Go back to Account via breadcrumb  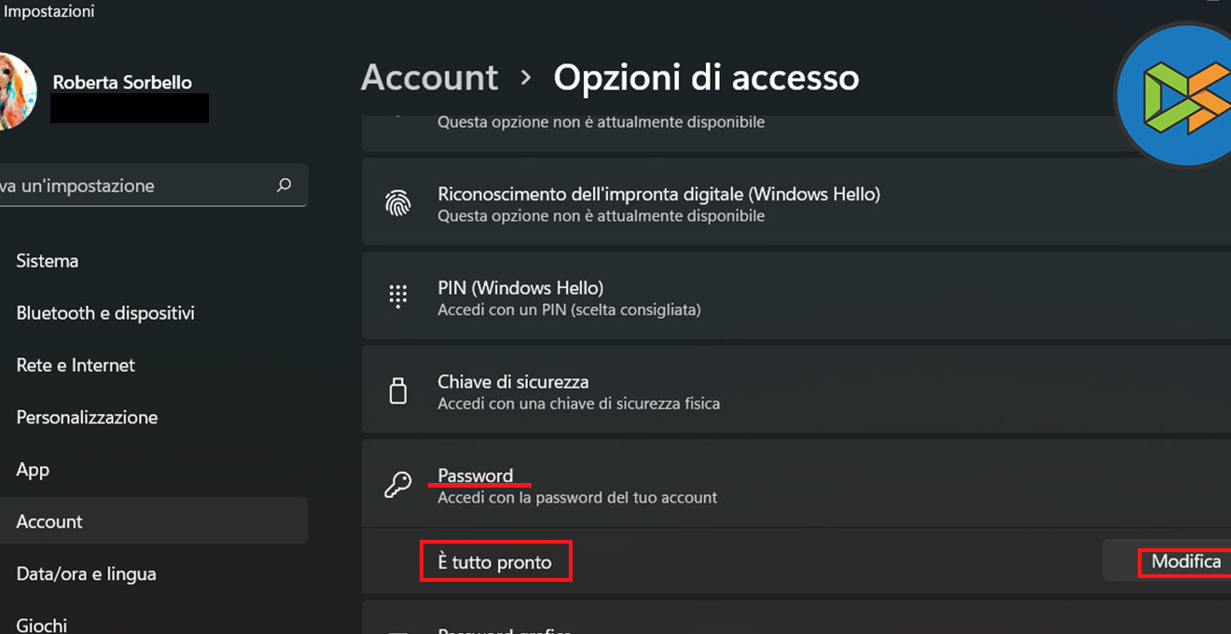[x=430, y=77]
